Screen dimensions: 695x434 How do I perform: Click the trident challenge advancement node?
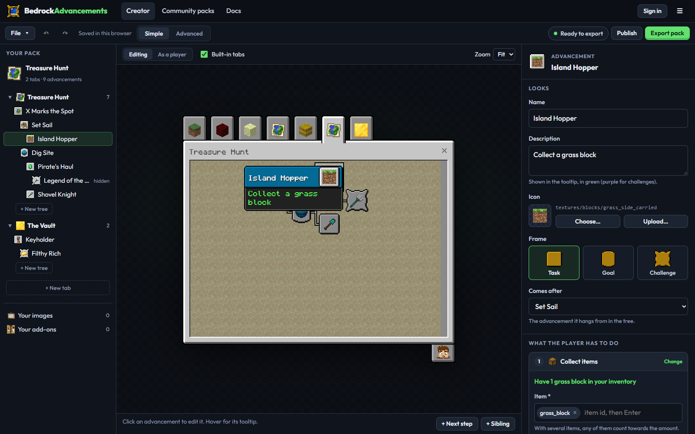[x=357, y=201]
